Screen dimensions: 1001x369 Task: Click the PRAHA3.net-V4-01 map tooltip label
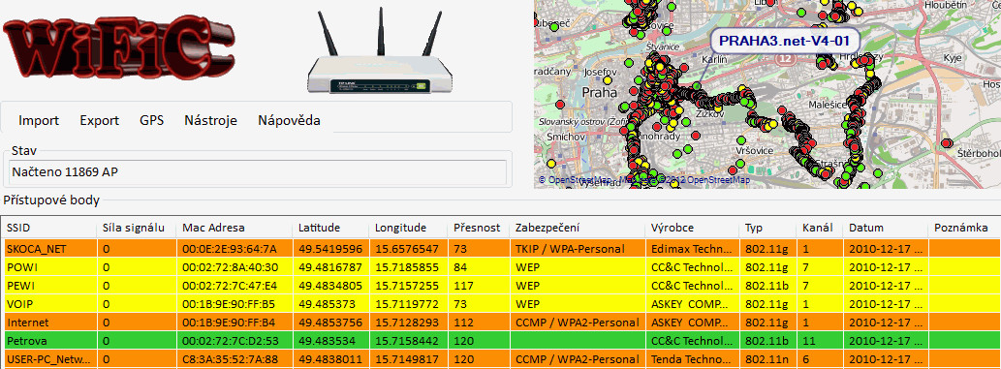coord(785,42)
